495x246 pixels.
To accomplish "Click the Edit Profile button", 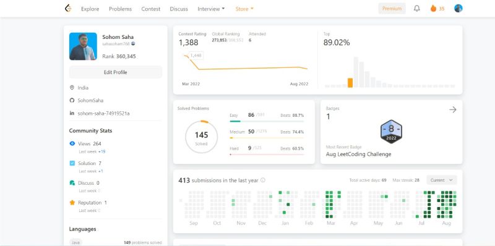I will (116, 72).
